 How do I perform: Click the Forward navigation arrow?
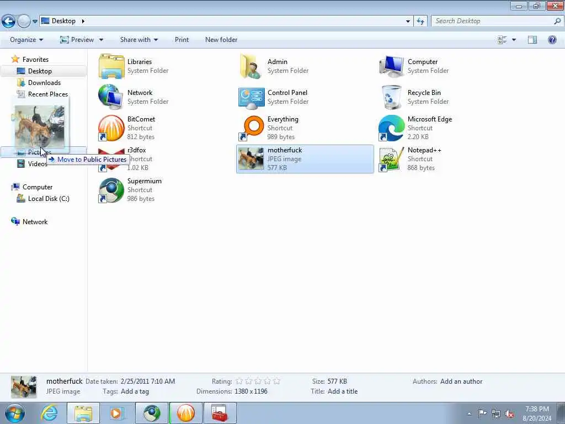pos(24,22)
